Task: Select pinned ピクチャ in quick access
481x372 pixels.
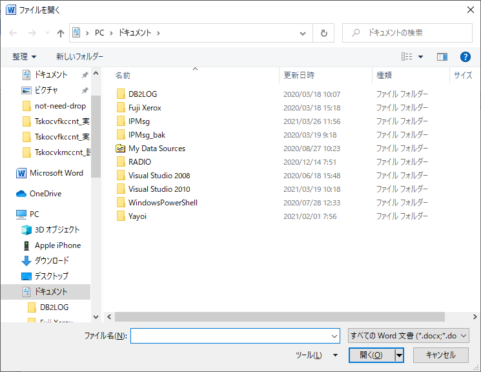Action: [x=46, y=90]
